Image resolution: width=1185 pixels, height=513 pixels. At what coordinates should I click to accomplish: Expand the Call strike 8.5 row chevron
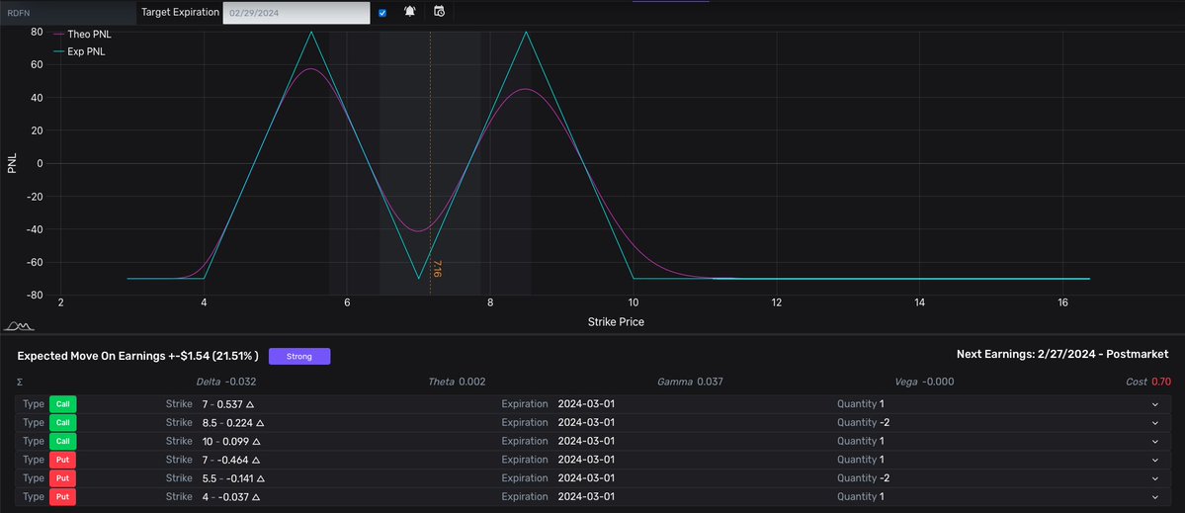[1154, 423]
